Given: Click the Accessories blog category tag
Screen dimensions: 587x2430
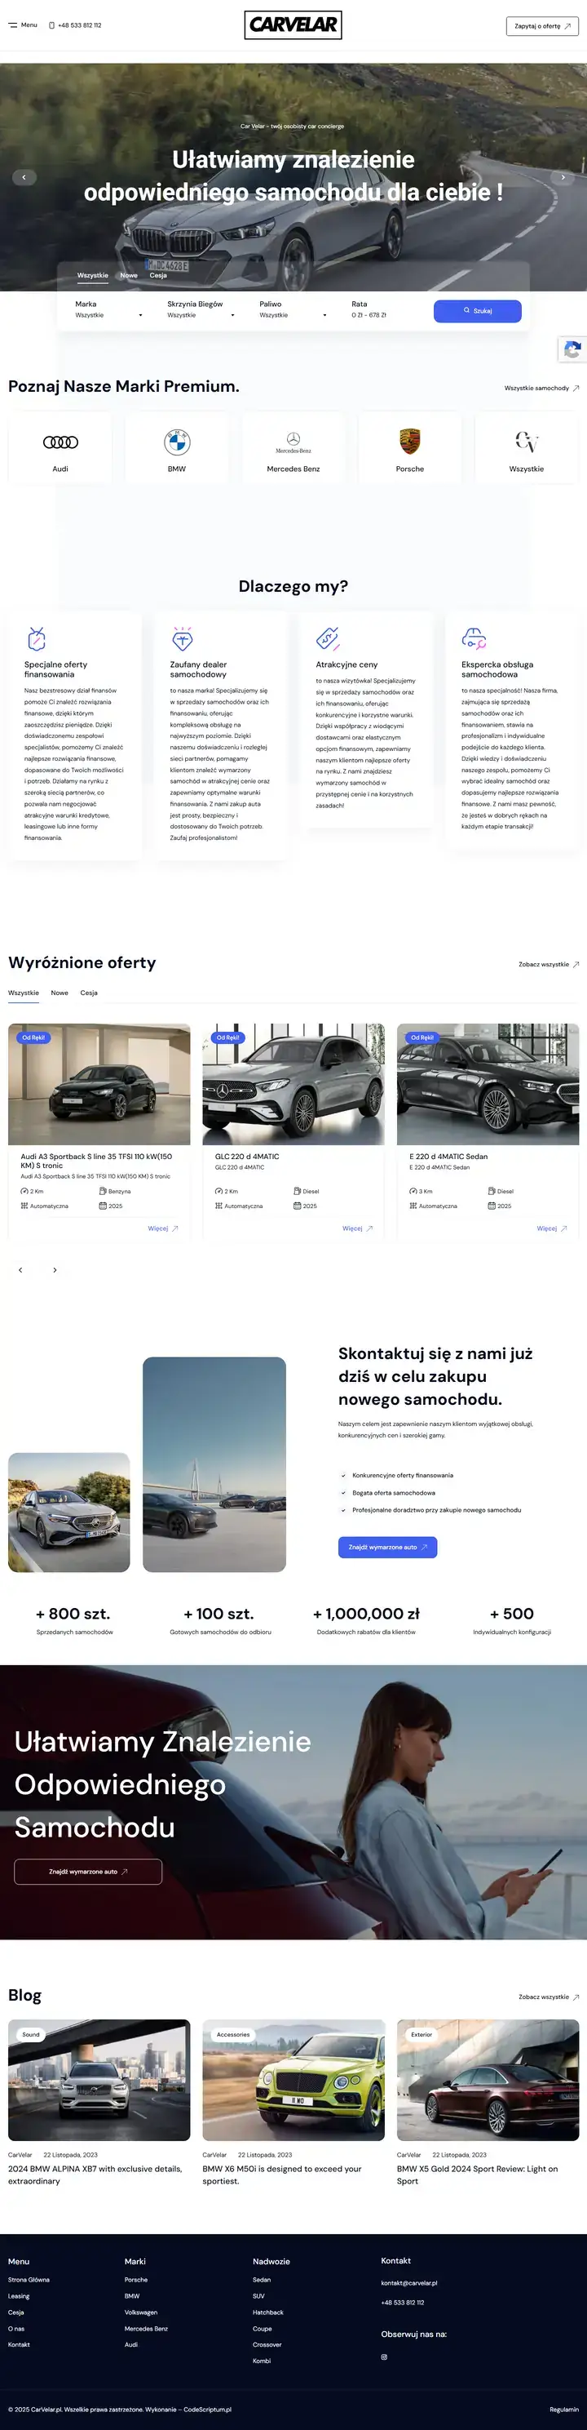Looking at the screenshot, I should tap(232, 2035).
